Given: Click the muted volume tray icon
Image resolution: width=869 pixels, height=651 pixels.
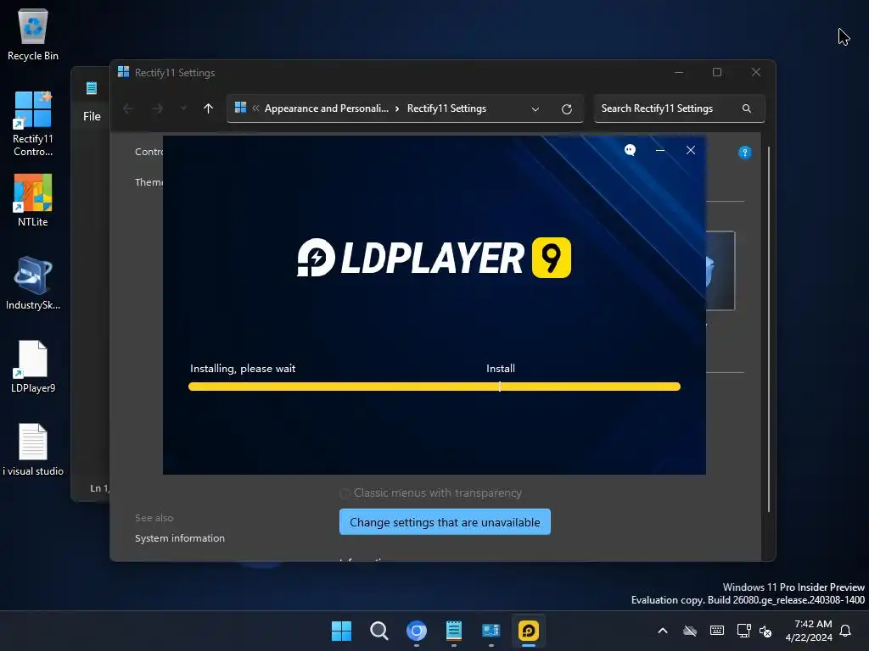Looking at the screenshot, I should click(765, 631).
